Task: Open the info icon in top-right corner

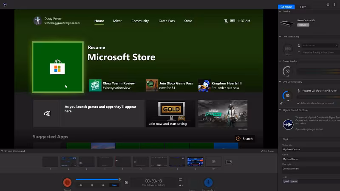Action: 334,5
